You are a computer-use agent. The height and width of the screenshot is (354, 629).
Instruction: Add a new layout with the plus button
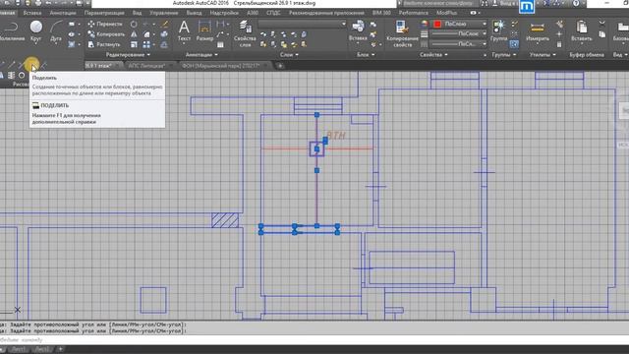coord(60,350)
